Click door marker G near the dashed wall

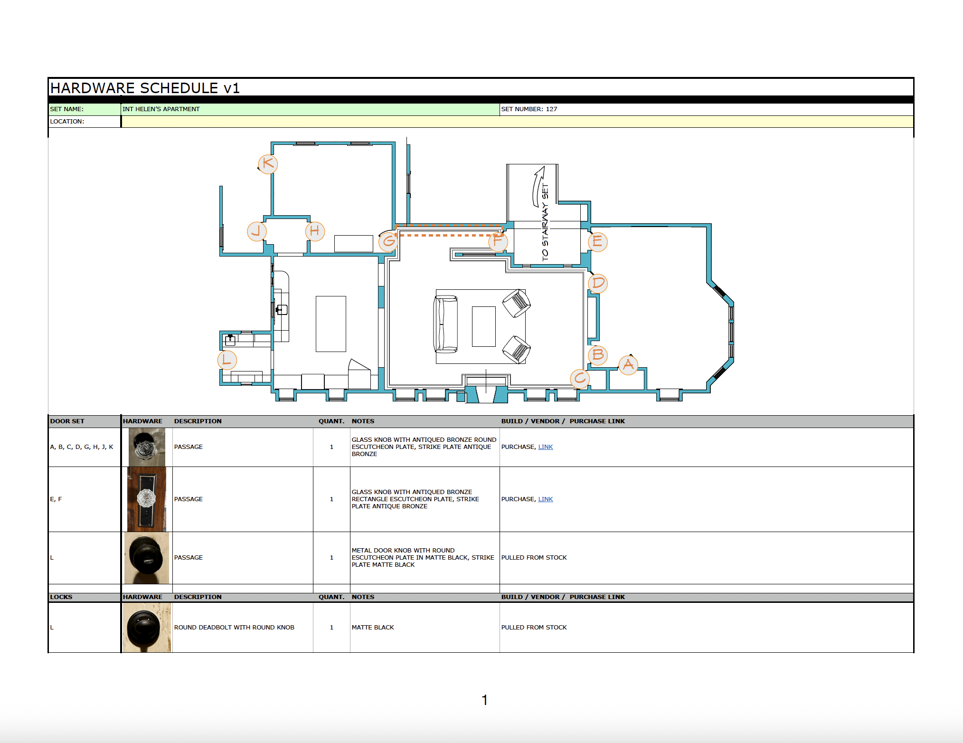pos(388,242)
